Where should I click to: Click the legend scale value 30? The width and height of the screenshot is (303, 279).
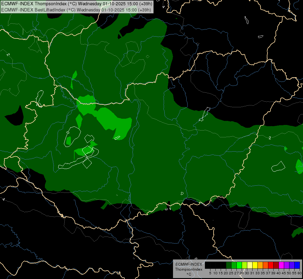pos(247,273)
